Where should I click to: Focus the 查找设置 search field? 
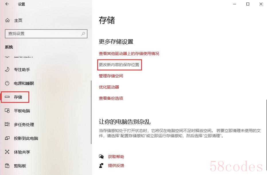click(46, 34)
